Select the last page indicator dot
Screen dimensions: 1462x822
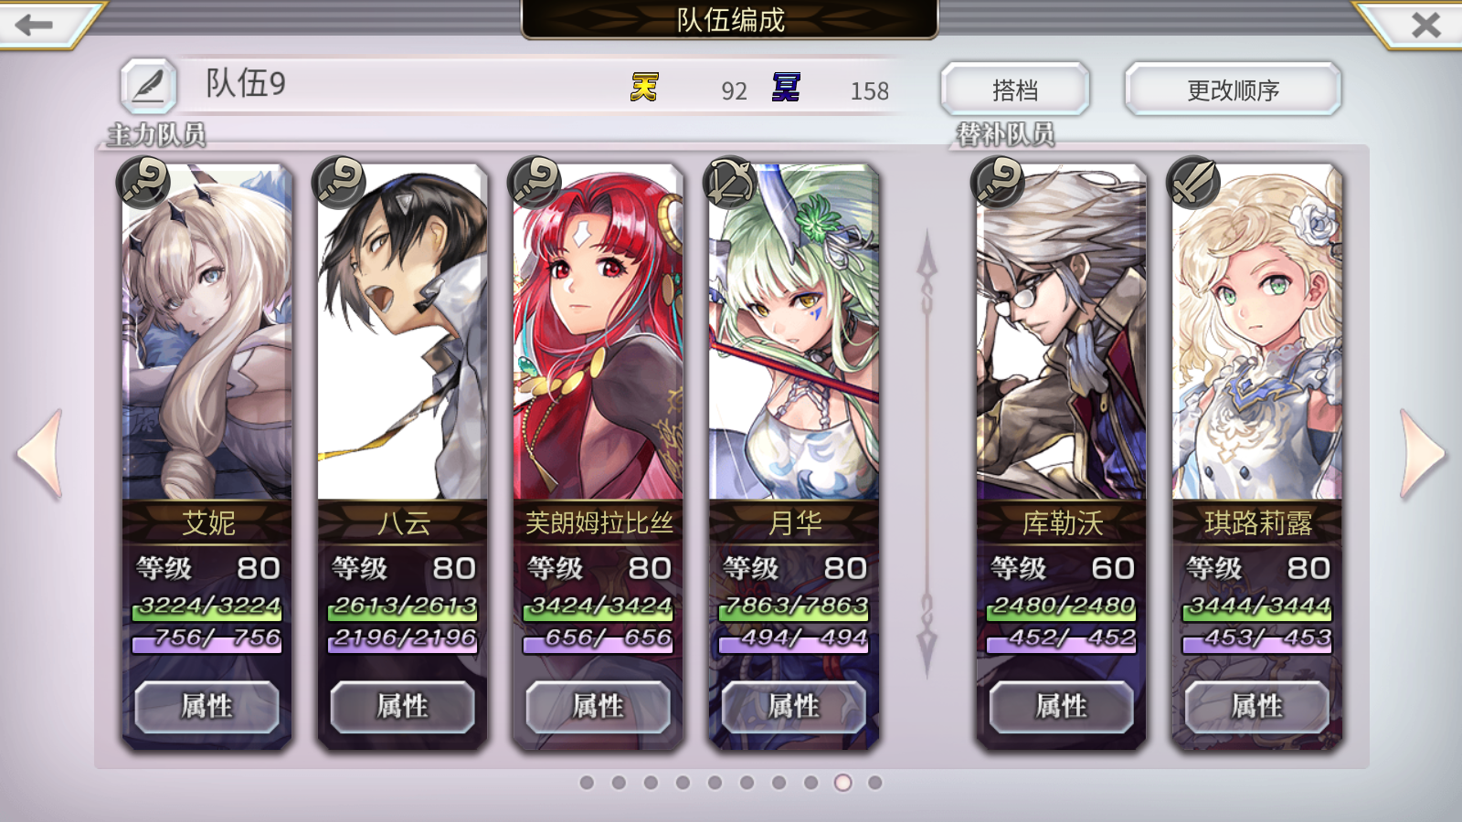875,783
